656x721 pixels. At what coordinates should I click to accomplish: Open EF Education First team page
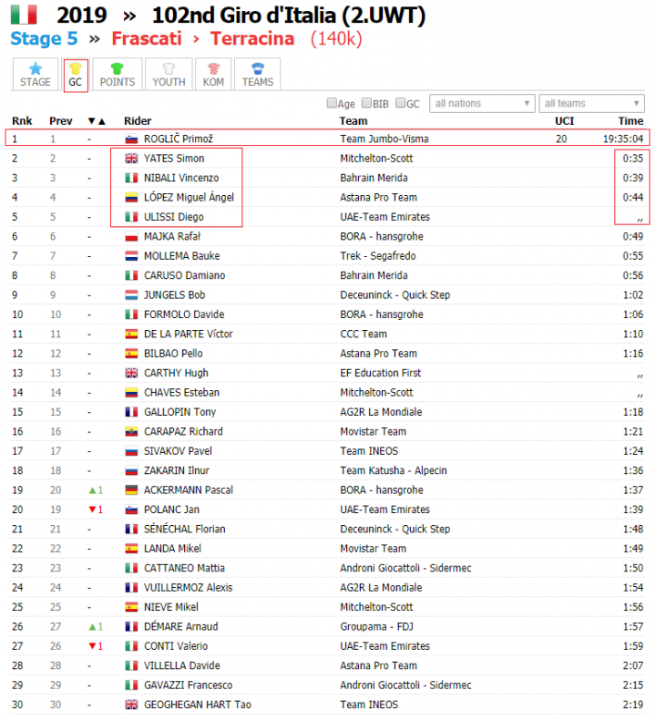(380, 373)
